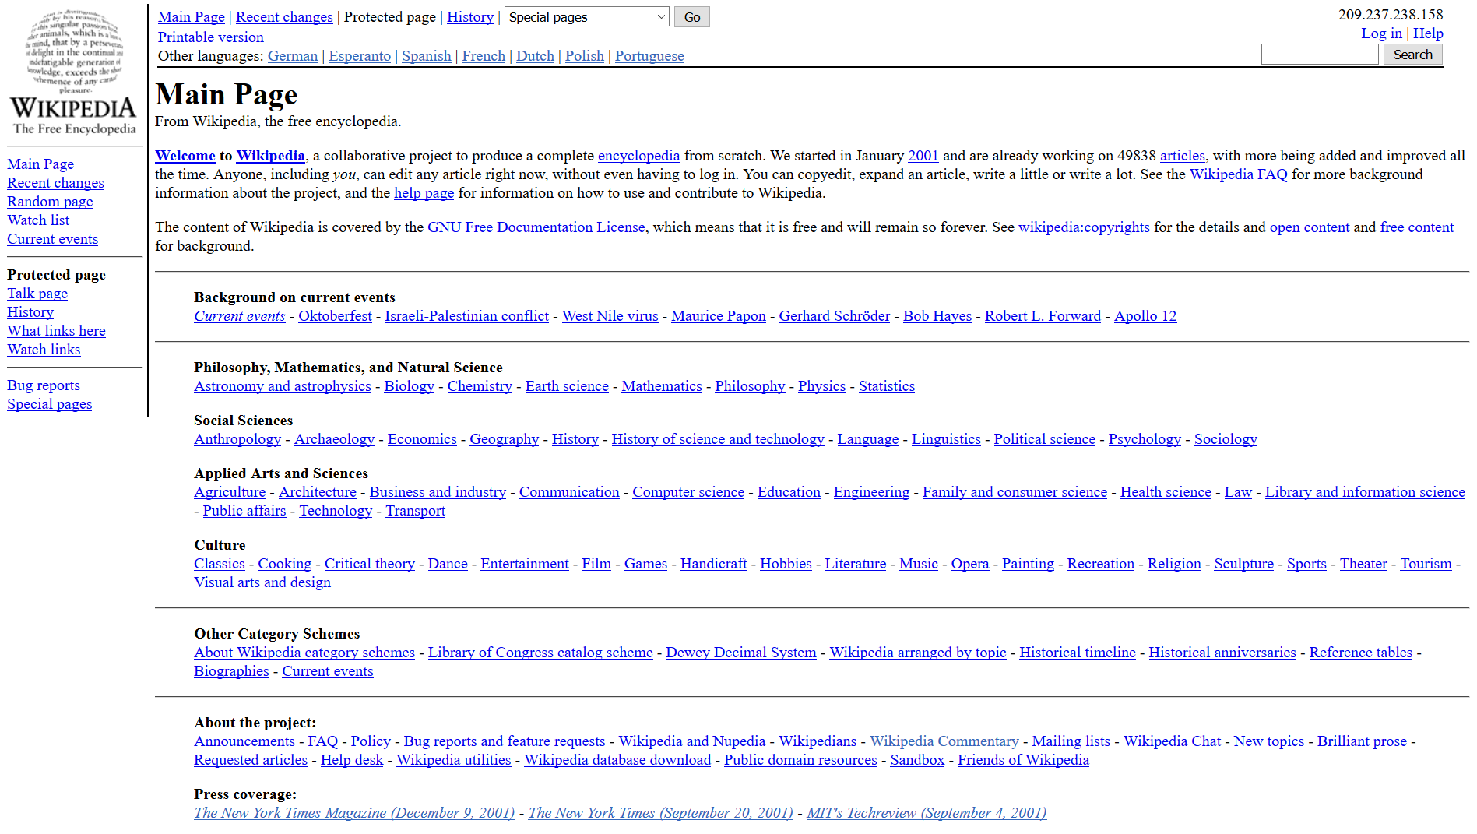Viewport: 1477px width, 834px height.
Task: Open the Oktoberfest article
Action: 335,316
